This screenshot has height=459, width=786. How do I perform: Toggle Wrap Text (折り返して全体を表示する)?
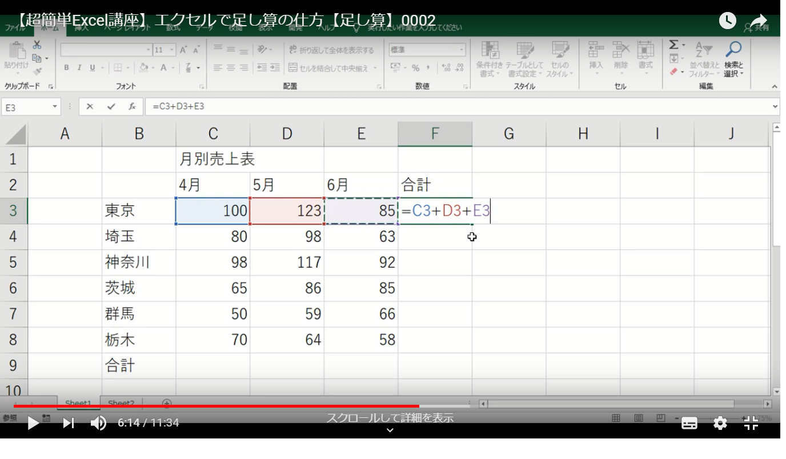332,50
